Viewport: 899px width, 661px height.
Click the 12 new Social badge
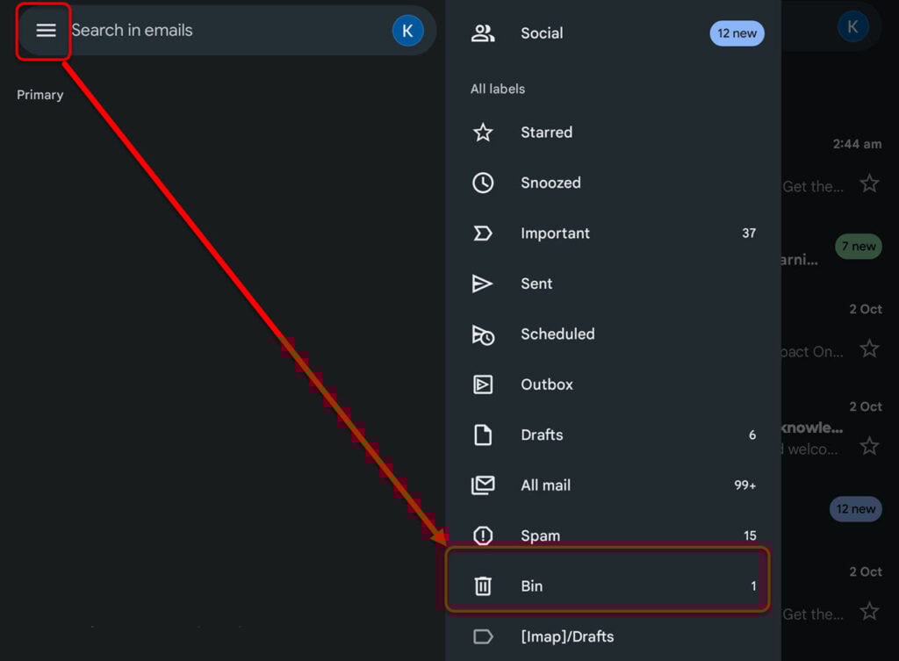737,33
